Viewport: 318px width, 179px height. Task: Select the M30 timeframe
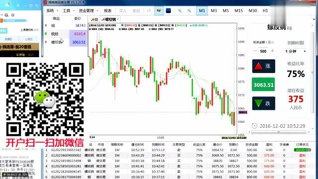tap(253, 10)
